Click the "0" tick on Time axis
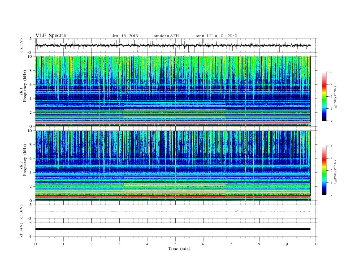The image size is (355, 274). [x=35, y=244]
